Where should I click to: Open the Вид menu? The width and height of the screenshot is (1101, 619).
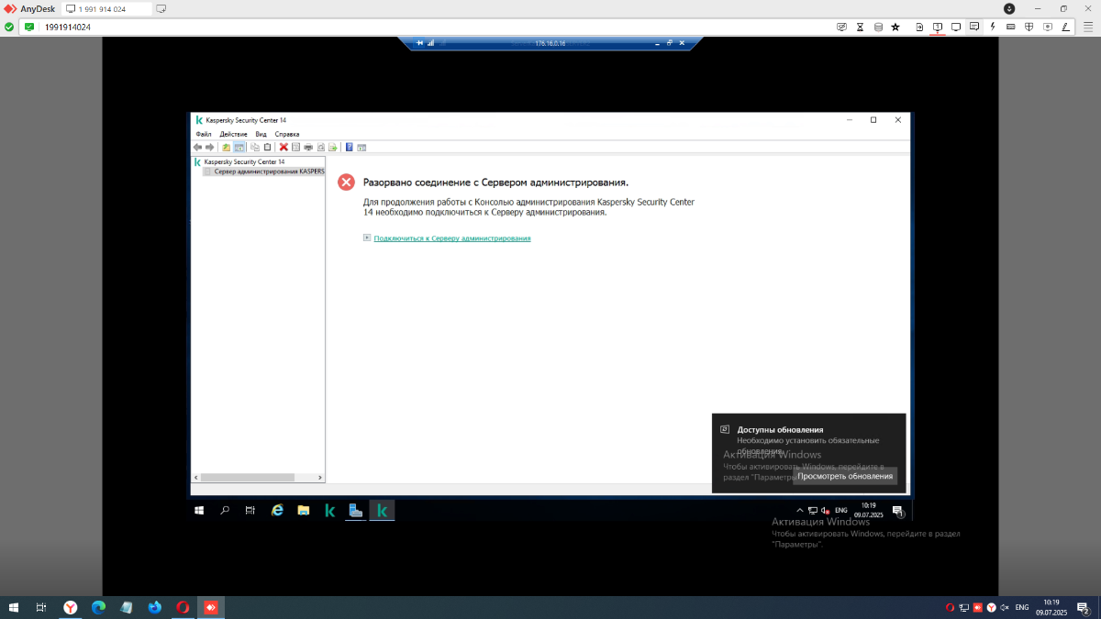261,134
